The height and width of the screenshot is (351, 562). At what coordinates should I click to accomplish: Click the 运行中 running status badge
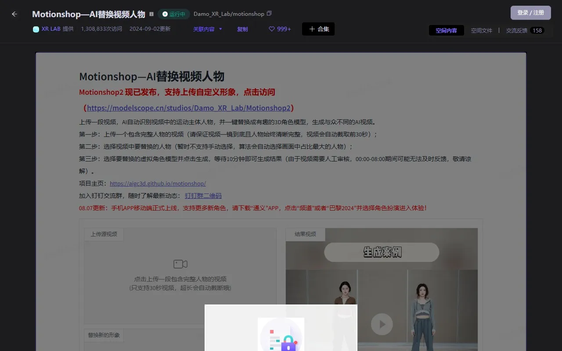[x=173, y=14]
